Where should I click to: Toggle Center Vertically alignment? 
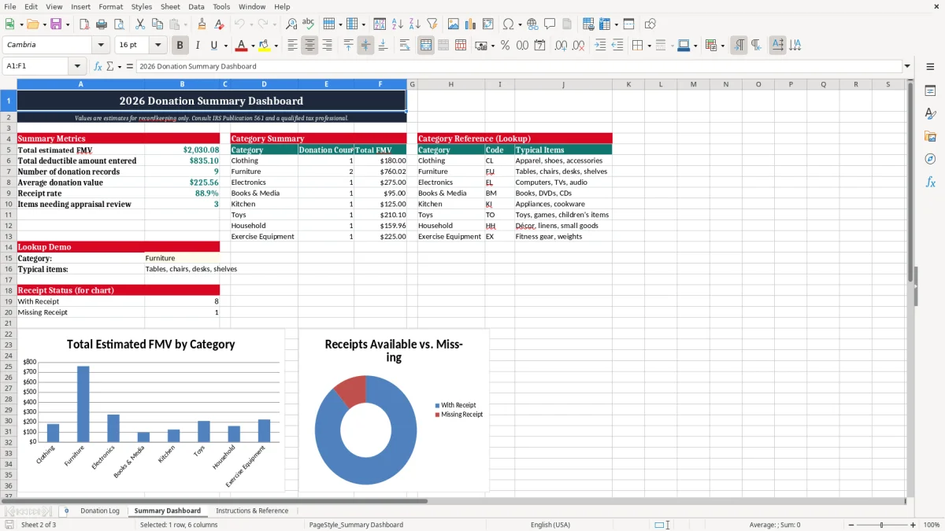(x=365, y=46)
